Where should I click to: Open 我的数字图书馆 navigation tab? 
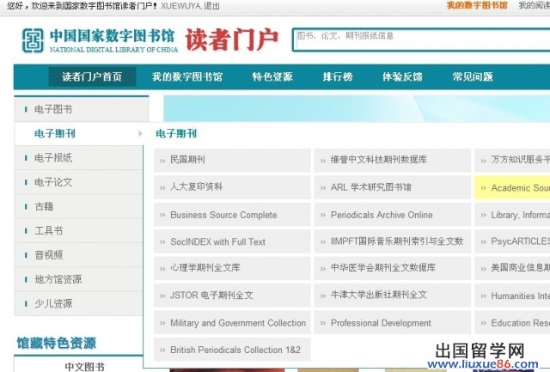pos(187,76)
